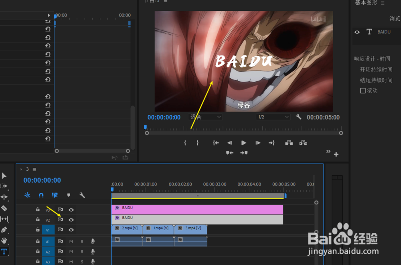Select the Razor tool
This screenshot has width=401, height=265.
[x=4, y=208]
